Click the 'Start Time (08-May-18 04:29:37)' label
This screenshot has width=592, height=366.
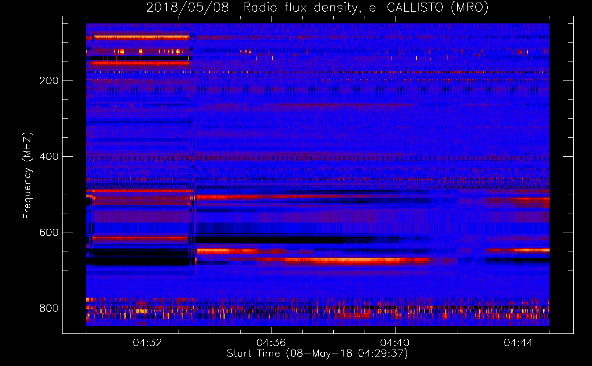pyautogui.click(x=317, y=354)
